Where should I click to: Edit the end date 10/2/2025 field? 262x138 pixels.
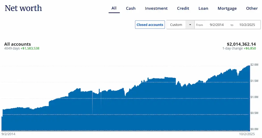point(247,25)
